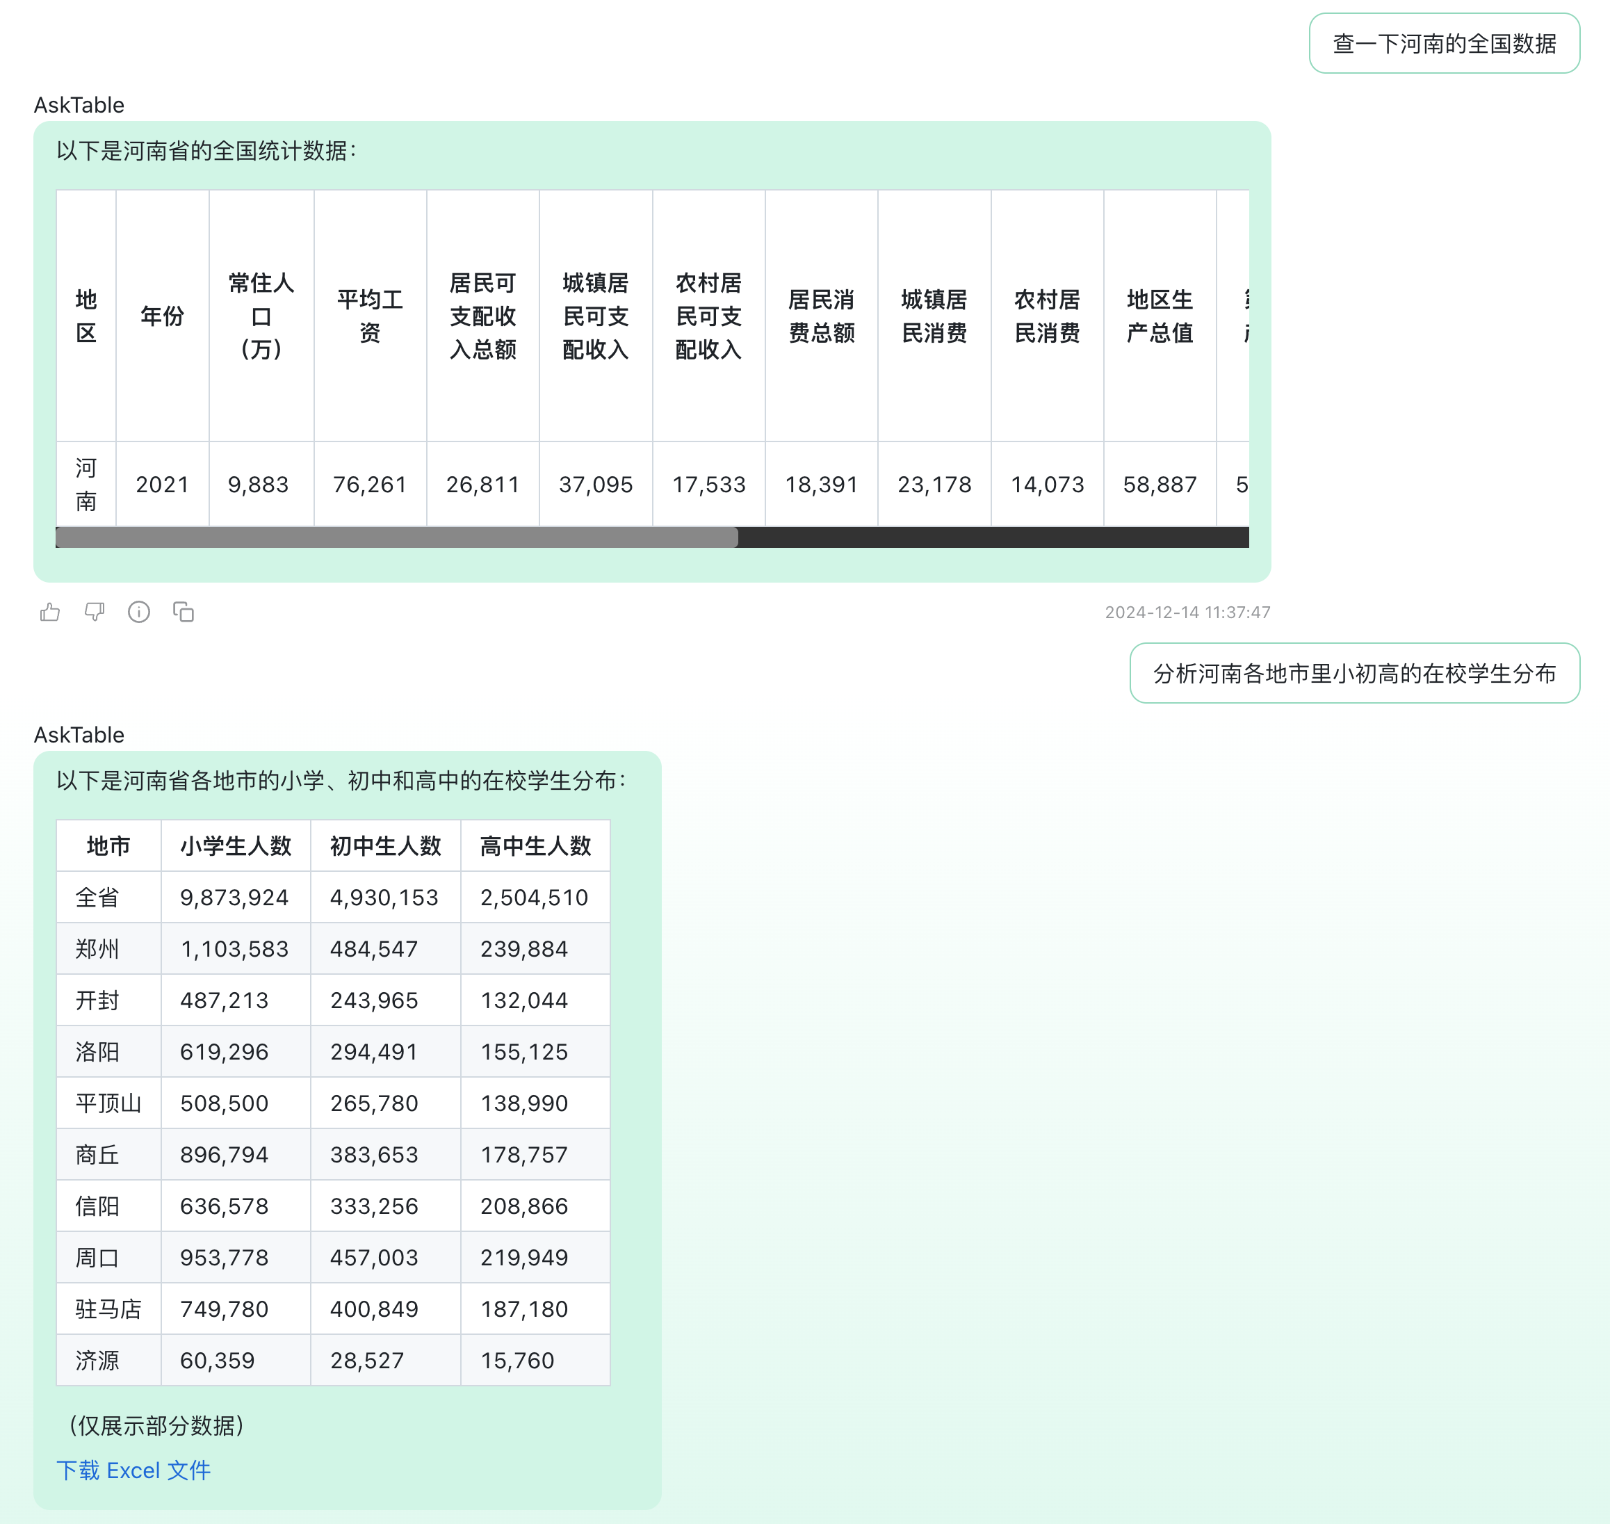Click the thumbs up feedback icon

pyautogui.click(x=50, y=612)
